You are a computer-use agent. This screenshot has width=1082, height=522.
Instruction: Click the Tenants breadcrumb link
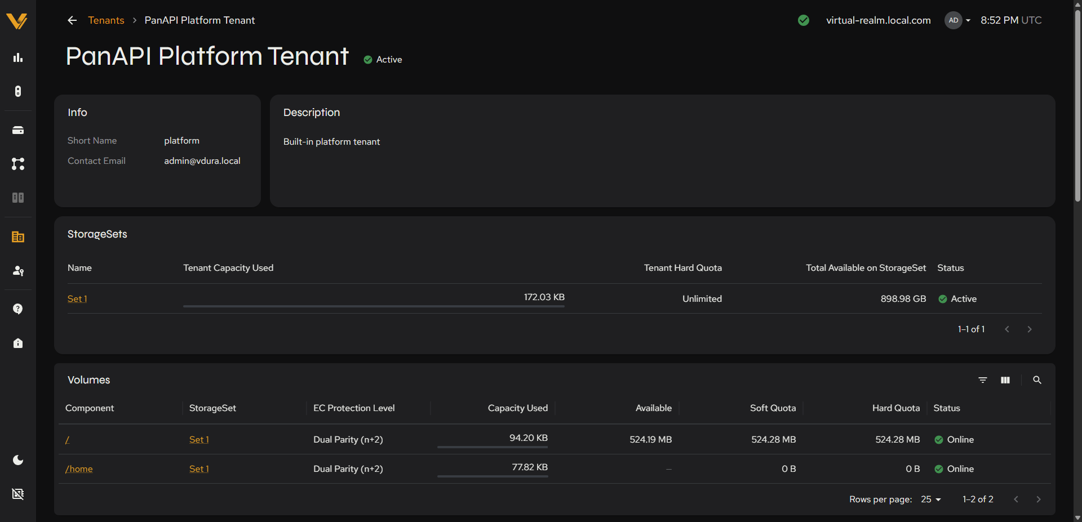(x=106, y=20)
